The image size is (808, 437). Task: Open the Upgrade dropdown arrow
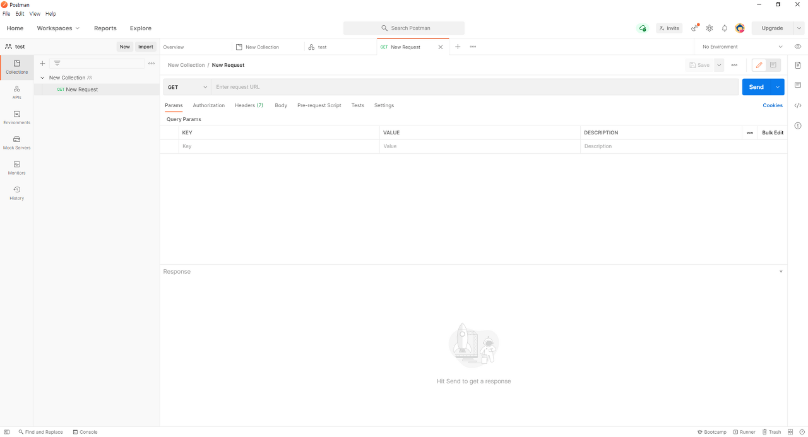pyautogui.click(x=800, y=28)
